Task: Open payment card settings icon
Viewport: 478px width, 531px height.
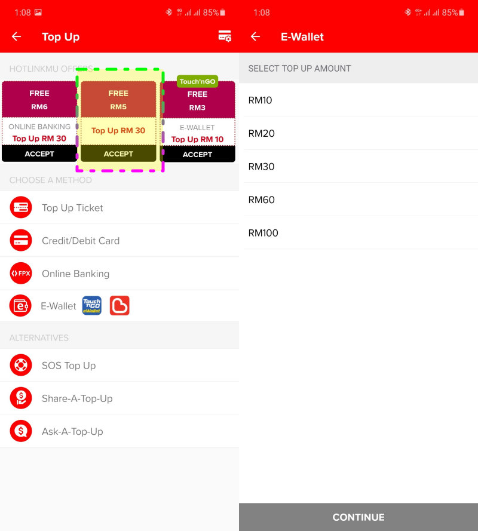Action: [x=225, y=36]
